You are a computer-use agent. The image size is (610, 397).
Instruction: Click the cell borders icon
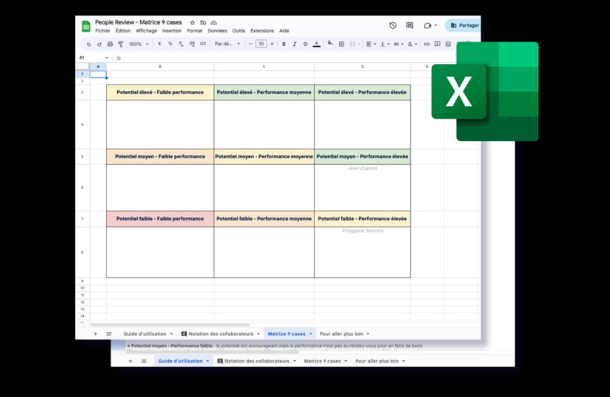coord(342,45)
